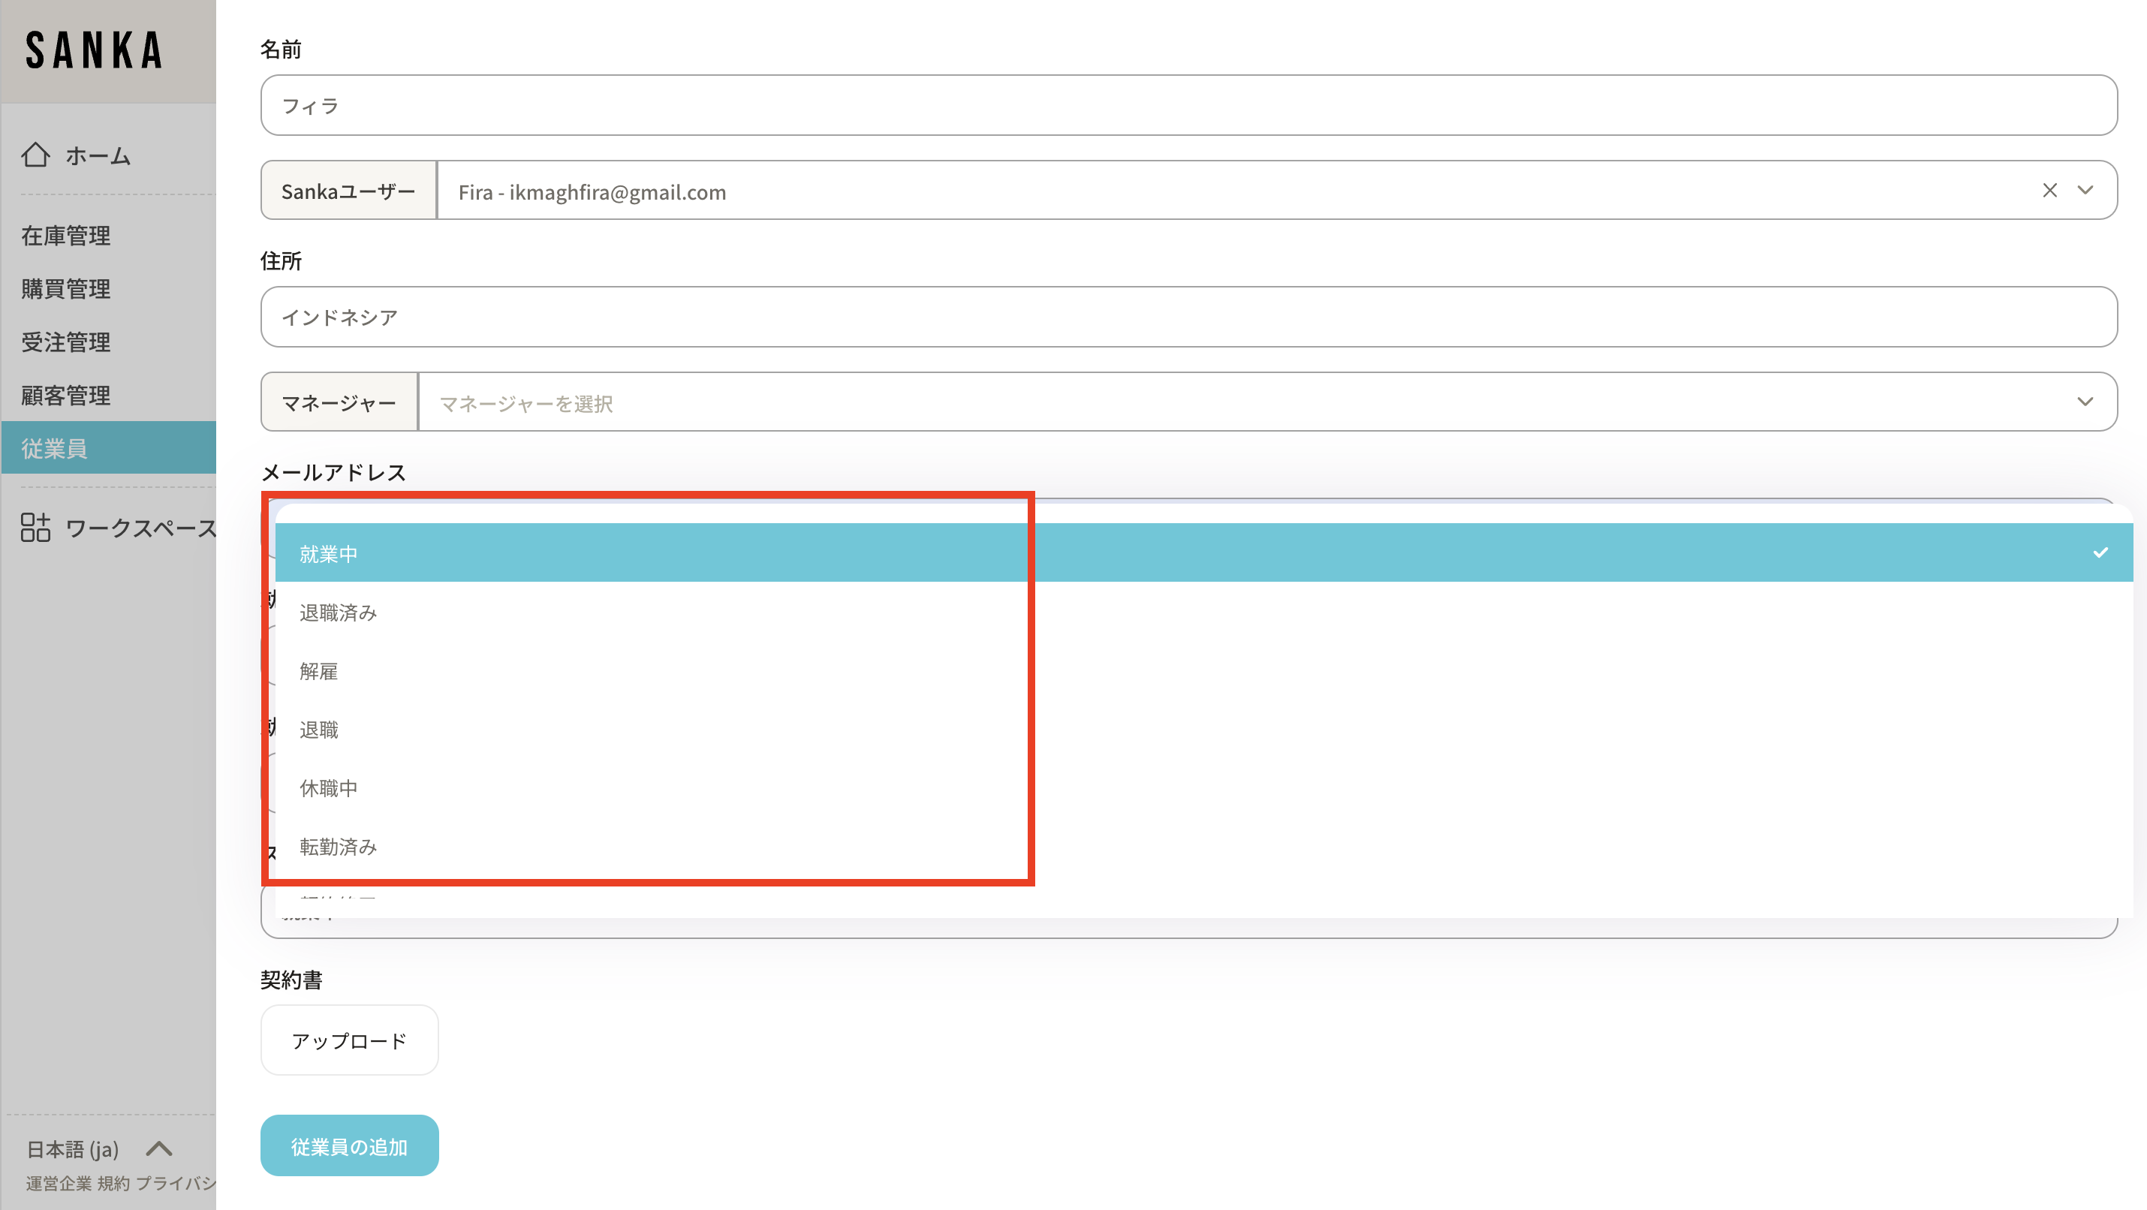The image size is (2147, 1210).
Task: Expand the Sanka user dropdown arrow
Action: point(2085,191)
